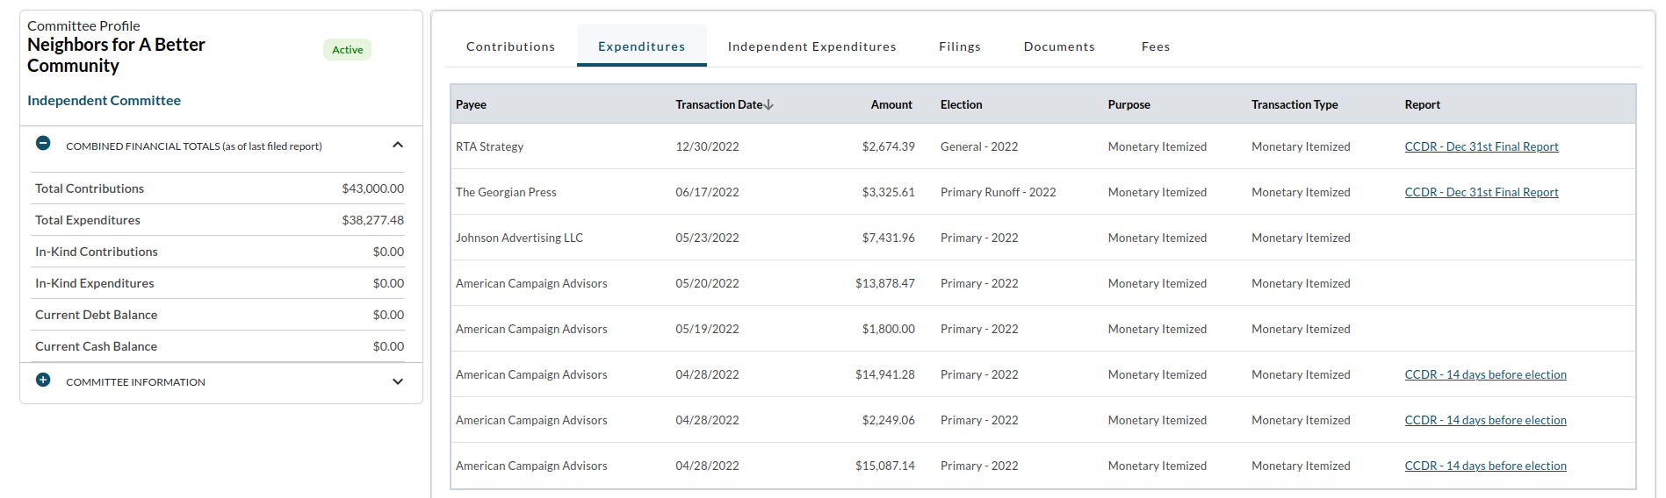Image resolution: width=1666 pixels, height=498 pixels.
Task: Sort by the Transaction Date column header
Action: point(718,104)
